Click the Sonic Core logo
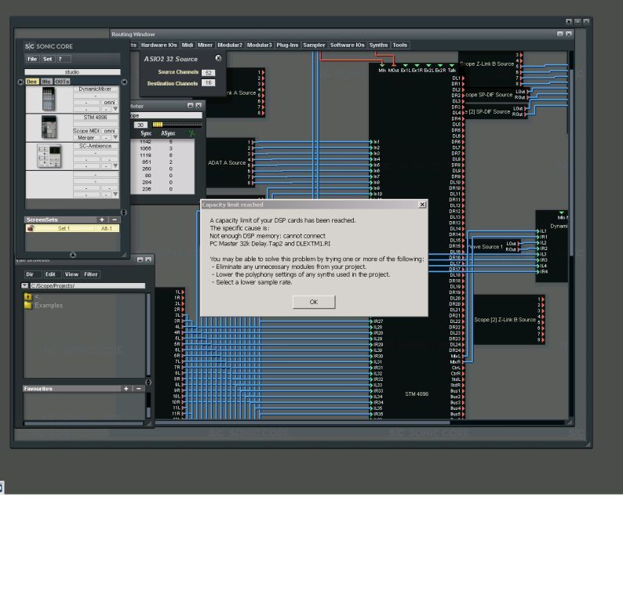The image size is (623, 602). (49, 46)
